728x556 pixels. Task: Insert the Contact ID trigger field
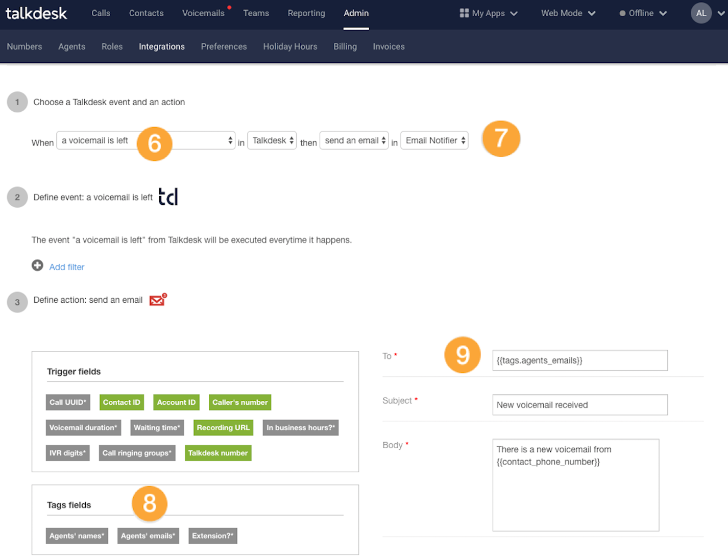coord(122,402)
